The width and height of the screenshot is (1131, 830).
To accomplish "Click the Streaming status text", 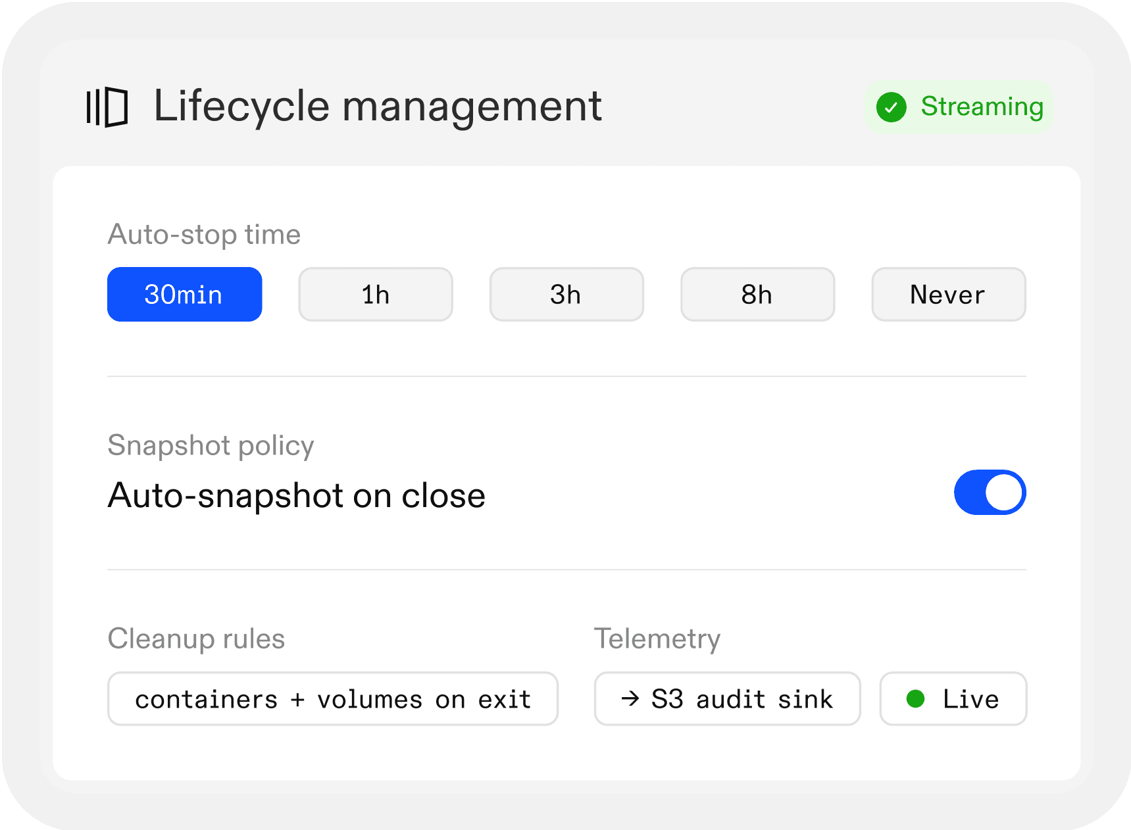I will pos(982,107).
